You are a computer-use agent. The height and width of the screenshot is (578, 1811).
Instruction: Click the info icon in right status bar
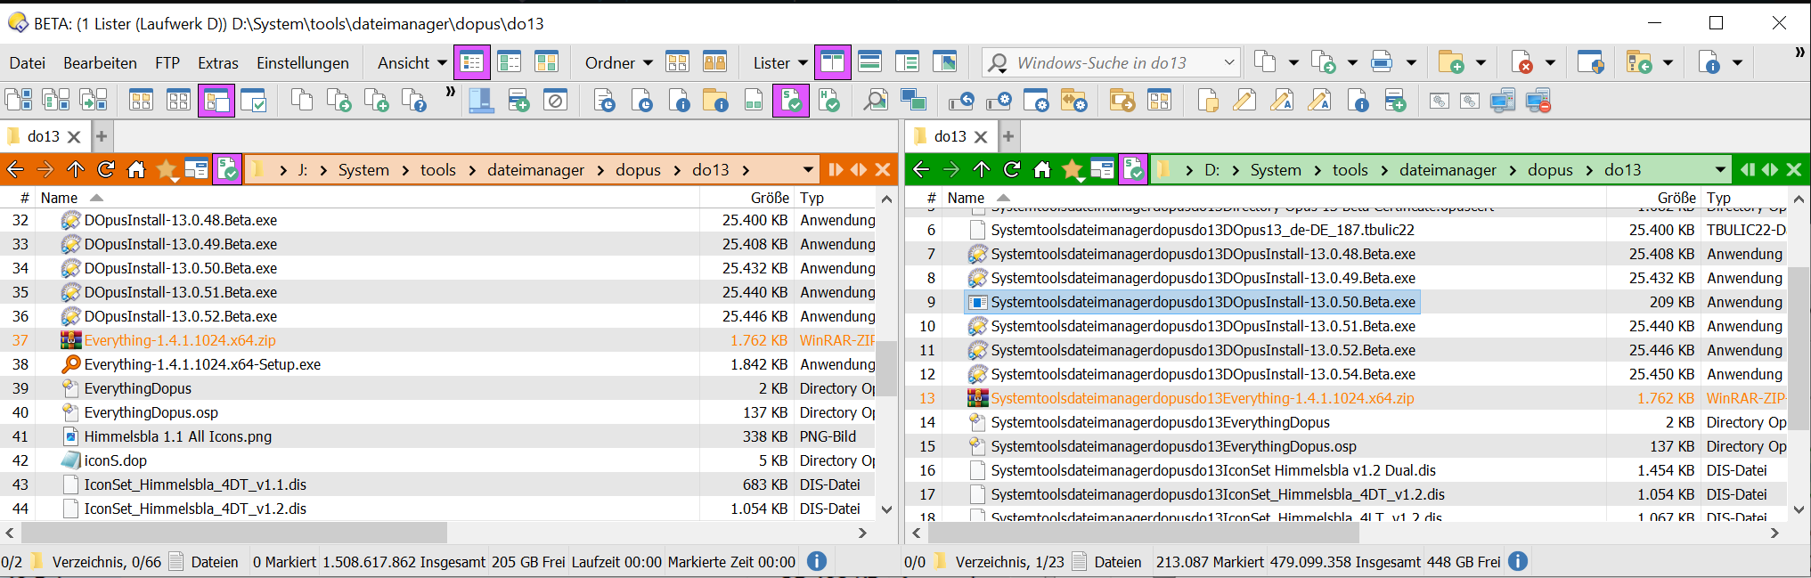[1518, 561]
